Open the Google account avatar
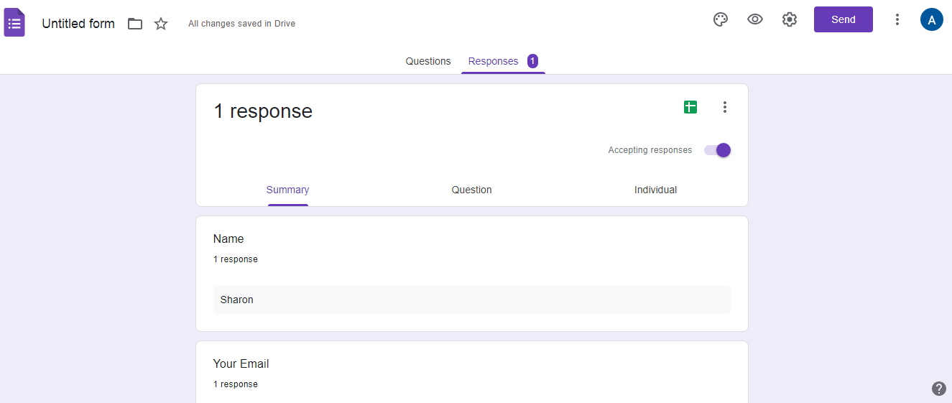Viewport: 952px width, 403px height. coord(931,19)
